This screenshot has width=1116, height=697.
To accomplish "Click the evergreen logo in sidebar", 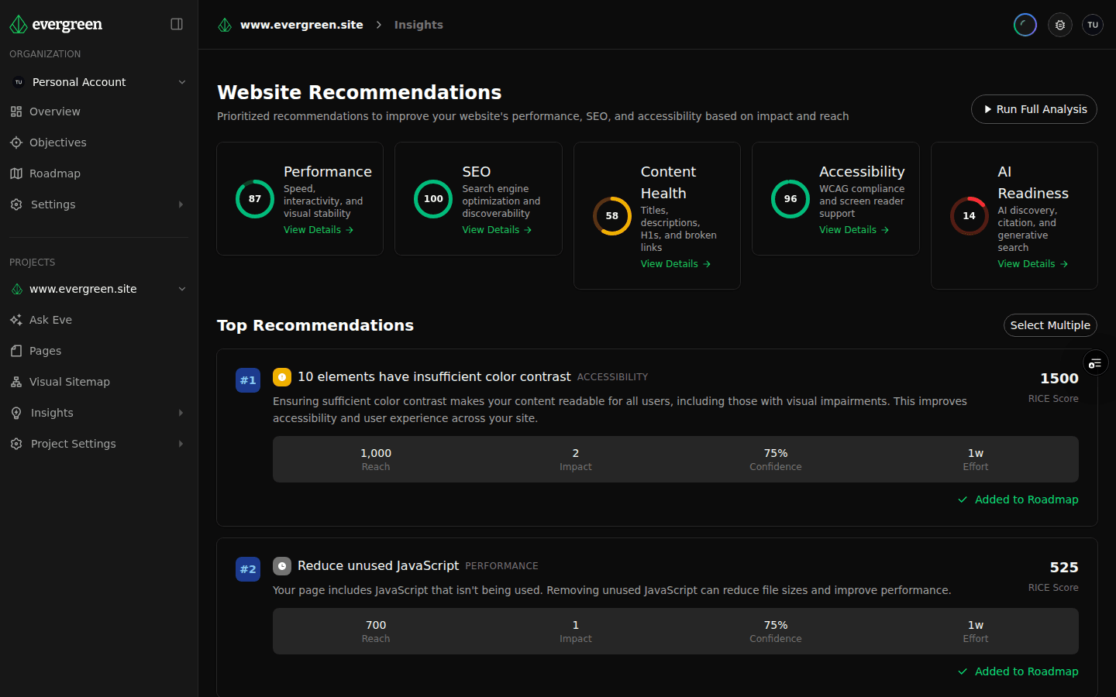I will click(x=56, y=25).
